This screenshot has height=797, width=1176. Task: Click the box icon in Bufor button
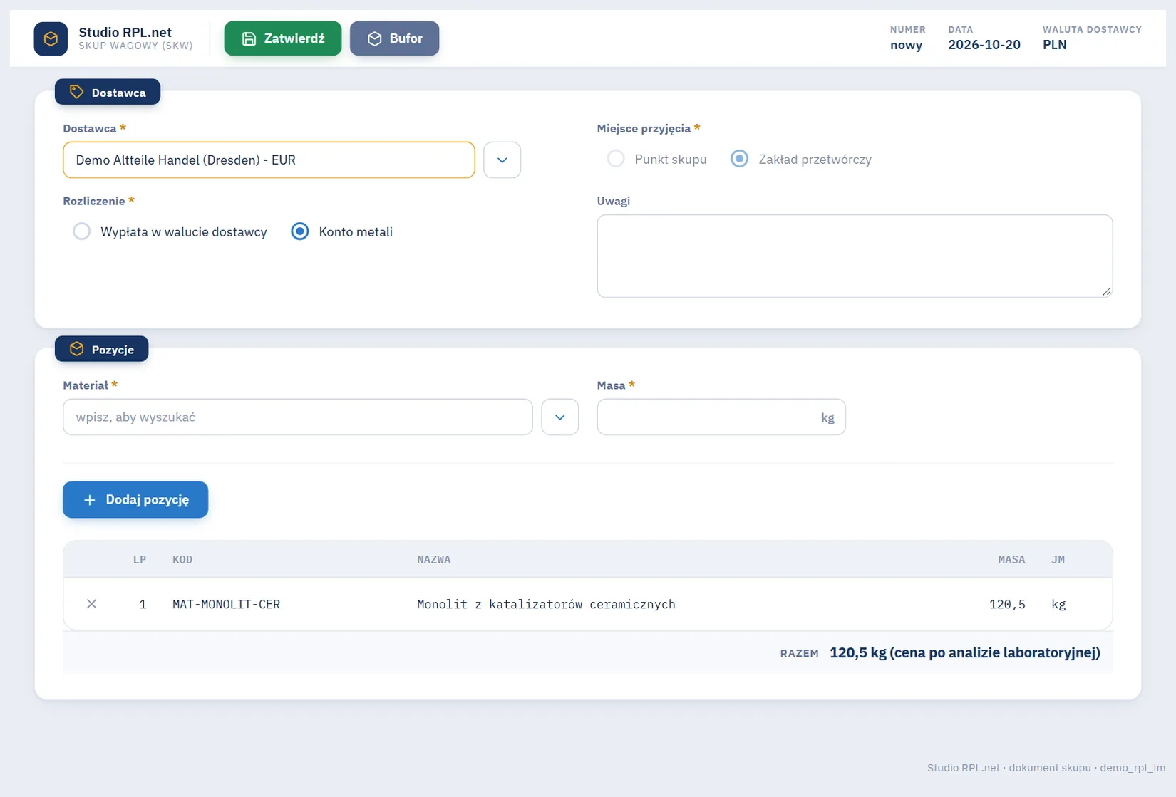[x=375, y=38]
